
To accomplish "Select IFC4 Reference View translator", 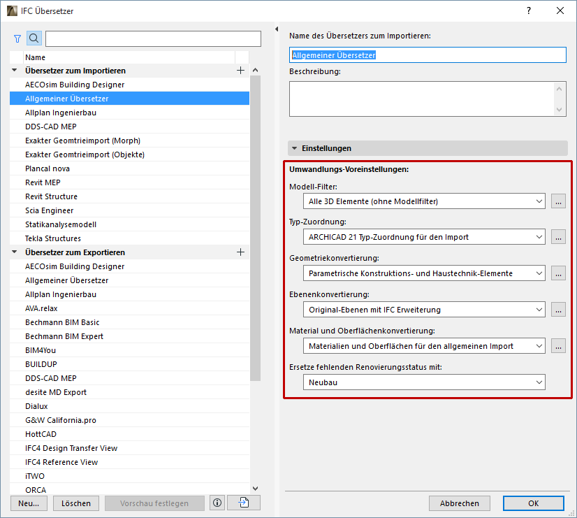I will click(129, 462).
